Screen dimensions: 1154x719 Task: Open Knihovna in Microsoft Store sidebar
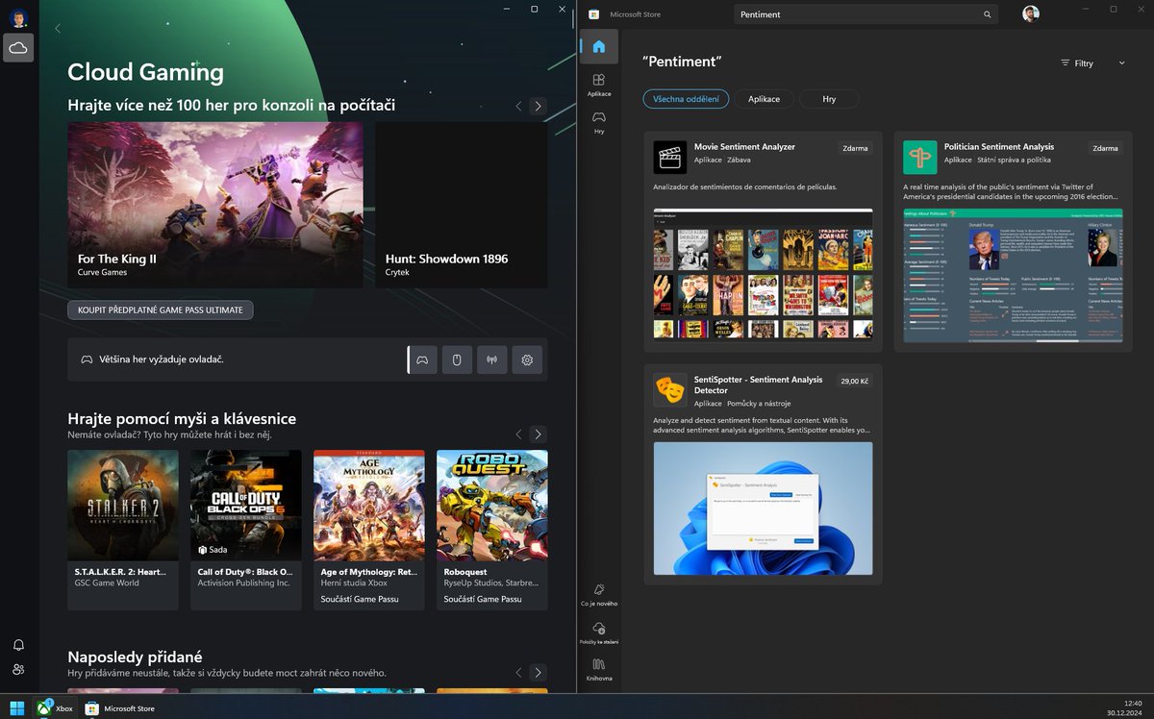[x=598, y=669]
